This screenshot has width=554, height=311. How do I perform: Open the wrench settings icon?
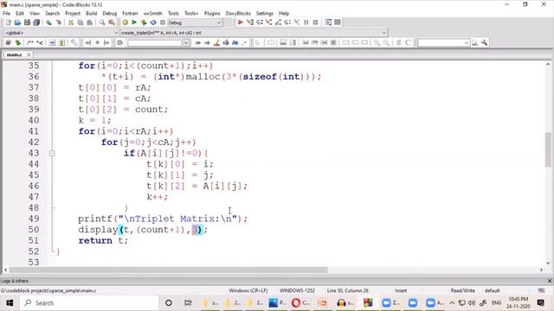coord(485,42)
